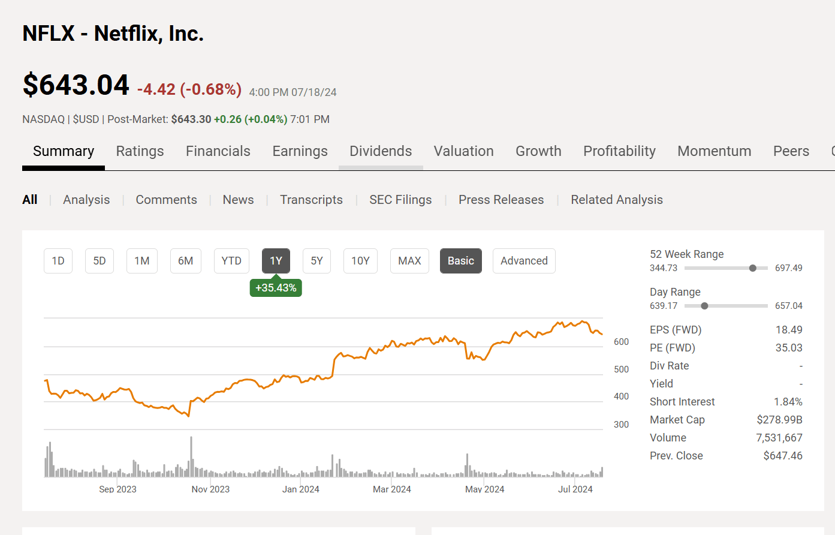Switch chart to YTD view
835x535 pixels.
(231, 261)
